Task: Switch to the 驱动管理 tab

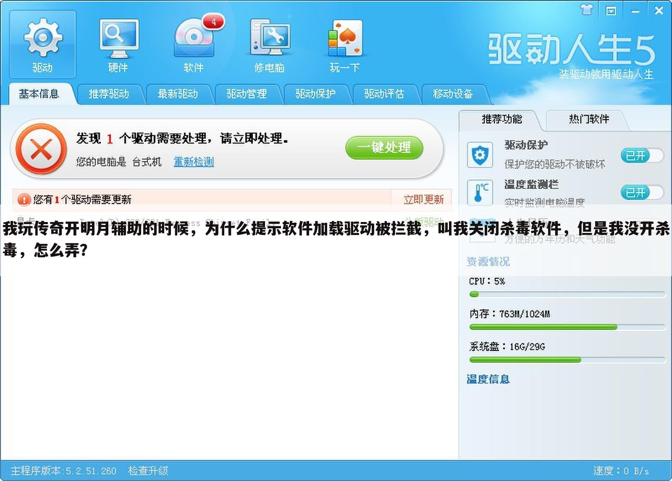Action: click(x=247, y=94)
